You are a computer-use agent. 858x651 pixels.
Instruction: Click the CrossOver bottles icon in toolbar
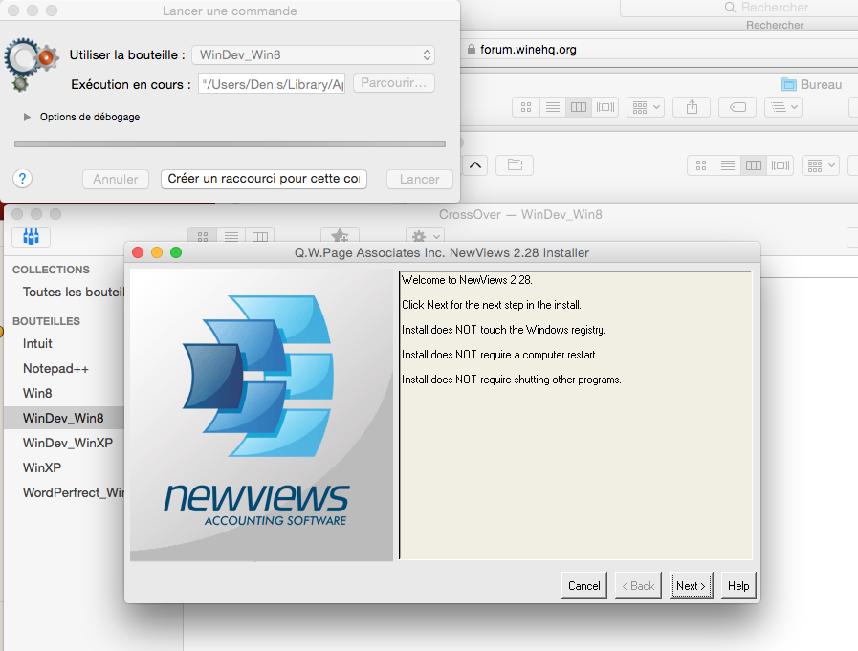32,237
